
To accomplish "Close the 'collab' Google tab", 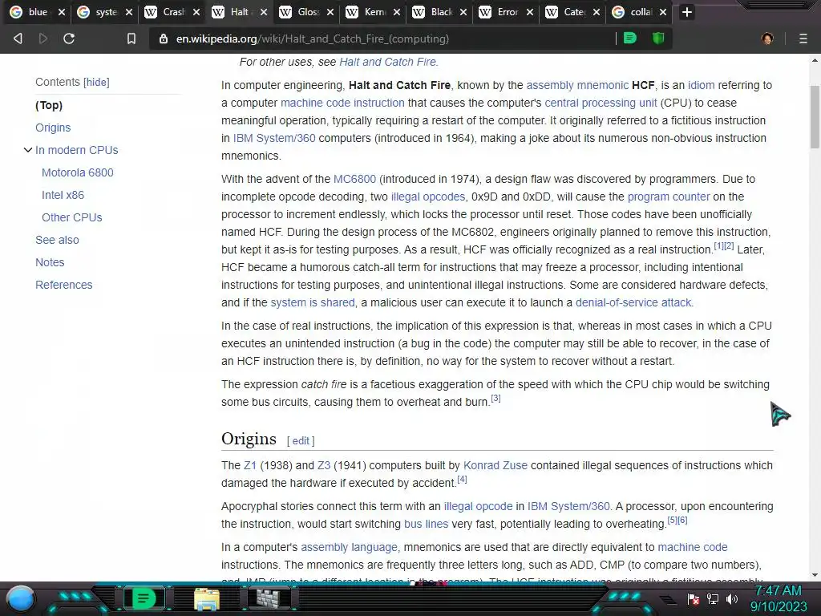I will [663, 12].
